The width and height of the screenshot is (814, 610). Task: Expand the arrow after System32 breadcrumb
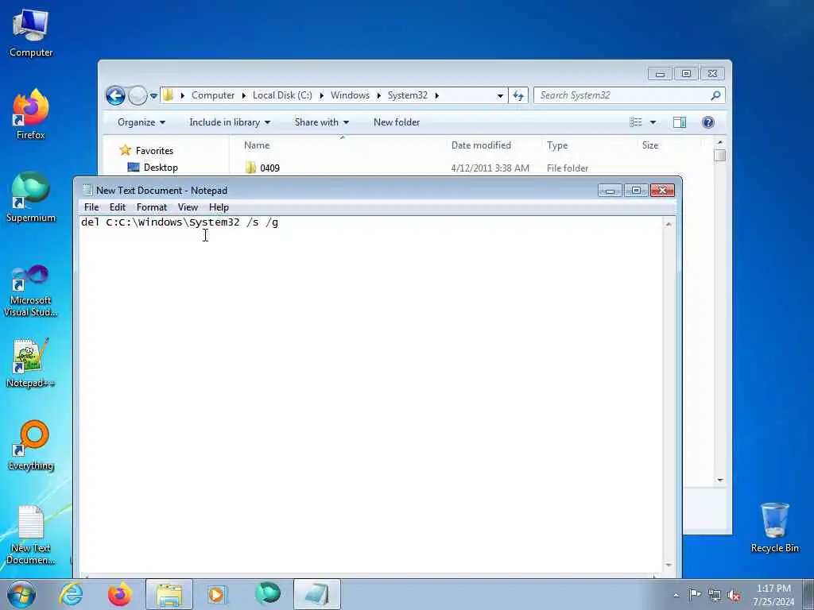437,96
